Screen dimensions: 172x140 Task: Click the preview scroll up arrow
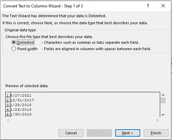tap(163, 95)
